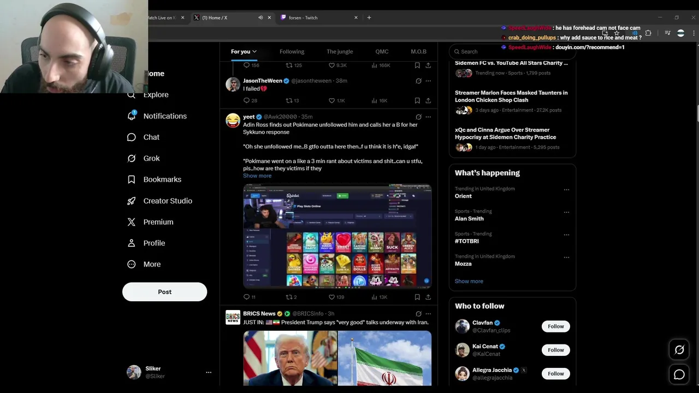Follow Allegra Jacchia
Screen dimensions: 699x393
(555, 374)
